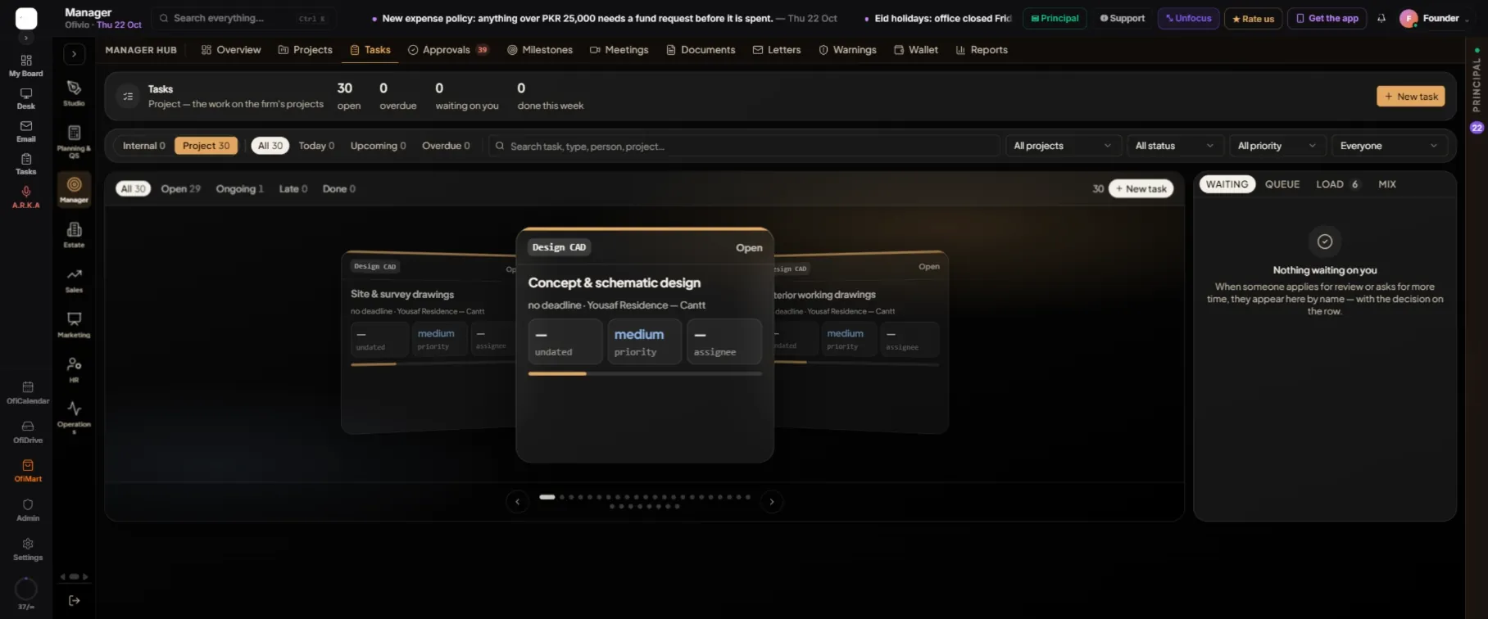This screenshot has width=1488, height=619.
Task: Open Settings gear in sidebar
Action: point(28,549)
